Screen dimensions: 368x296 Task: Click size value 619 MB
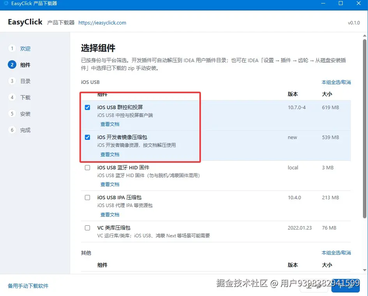(331, 108)
